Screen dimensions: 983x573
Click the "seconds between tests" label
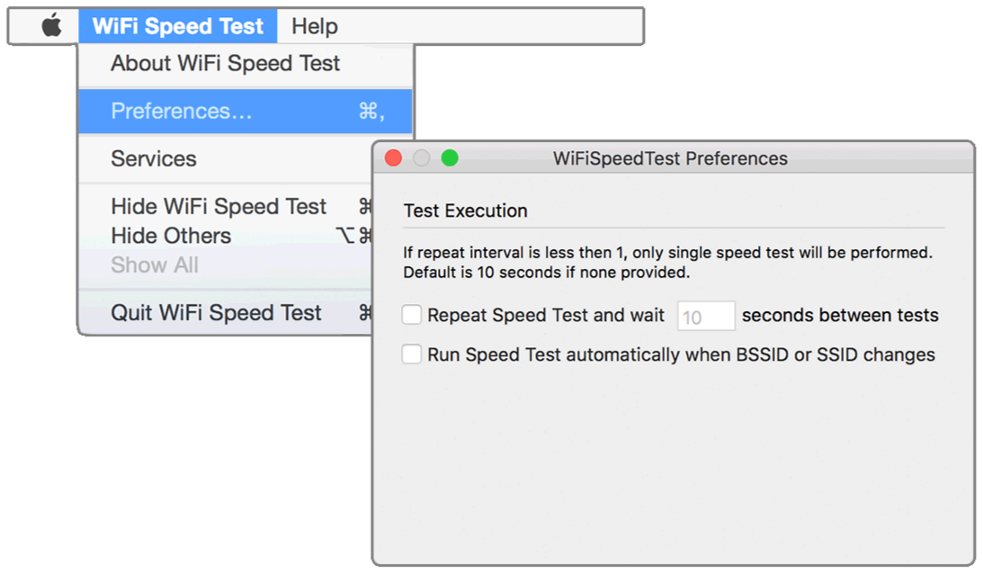[x=840, y=316]
